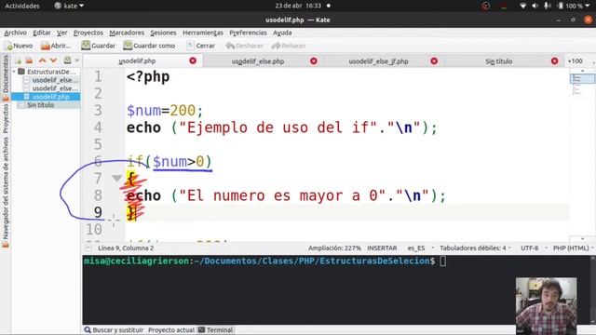Open the PHP (HTML) syntax mode dropdown
The height and width of the screenshot is (335, 596).
click(574, 248)
